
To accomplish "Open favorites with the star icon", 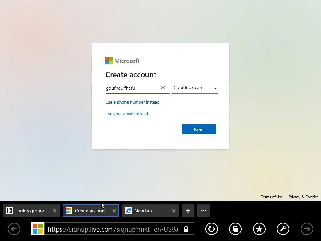I will tap(259, 229).
